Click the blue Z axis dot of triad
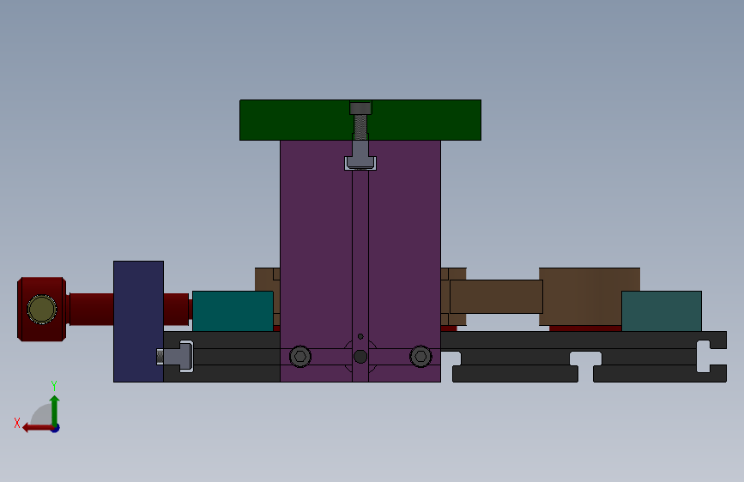This screenshot has height=482, width=744. click(56, 429)
